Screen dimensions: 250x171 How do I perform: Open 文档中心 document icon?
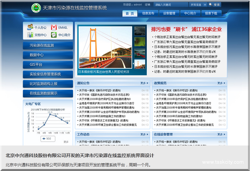(30, 35)
